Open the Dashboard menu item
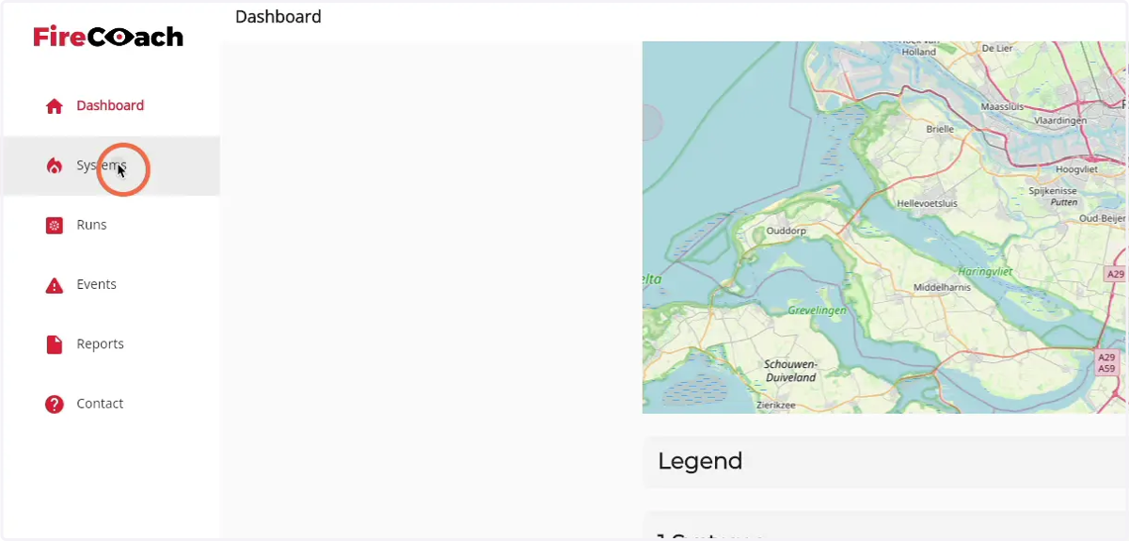Image resolution: width=1129 pixels, height=541 pixels. [x=111, y=106]
